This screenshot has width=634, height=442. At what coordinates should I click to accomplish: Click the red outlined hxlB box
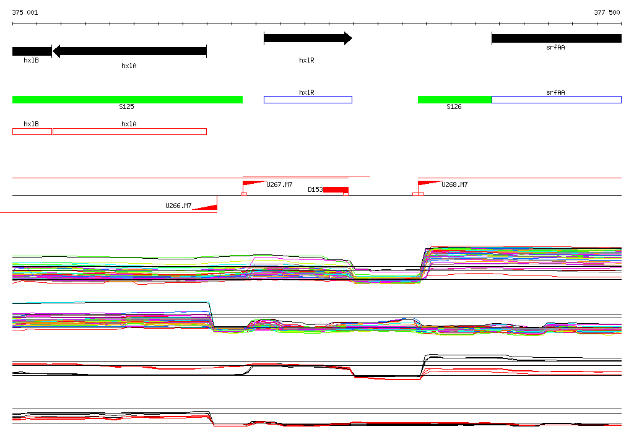pos(32,131)
